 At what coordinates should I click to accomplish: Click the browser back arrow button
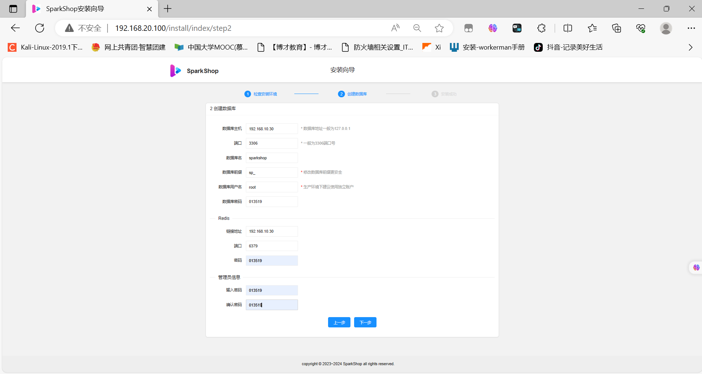(x=15, y=28)
